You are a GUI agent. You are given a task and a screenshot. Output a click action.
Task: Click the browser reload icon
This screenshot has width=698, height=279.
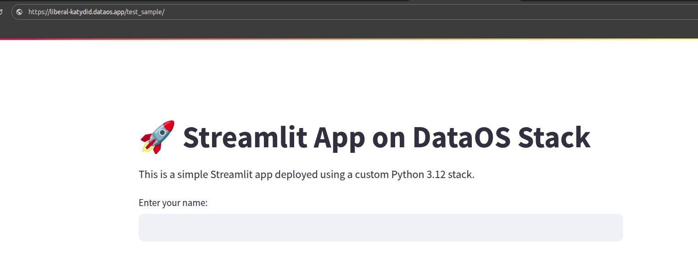pos(2,12)
